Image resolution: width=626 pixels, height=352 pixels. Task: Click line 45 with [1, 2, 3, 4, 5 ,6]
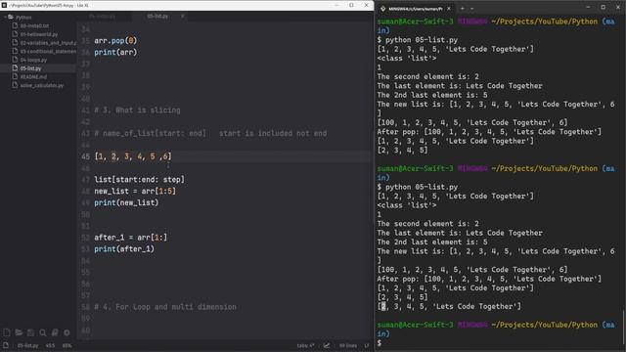[x=133, y=156]
